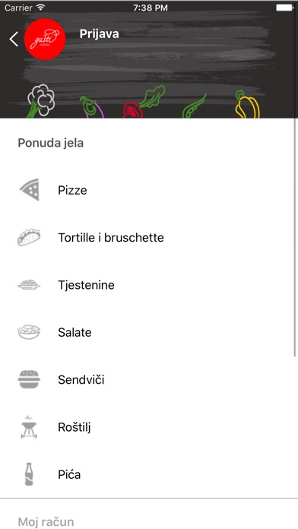Open the Pizze menu category
Viewport: 298px width, 529px height.
click(147, 190)
